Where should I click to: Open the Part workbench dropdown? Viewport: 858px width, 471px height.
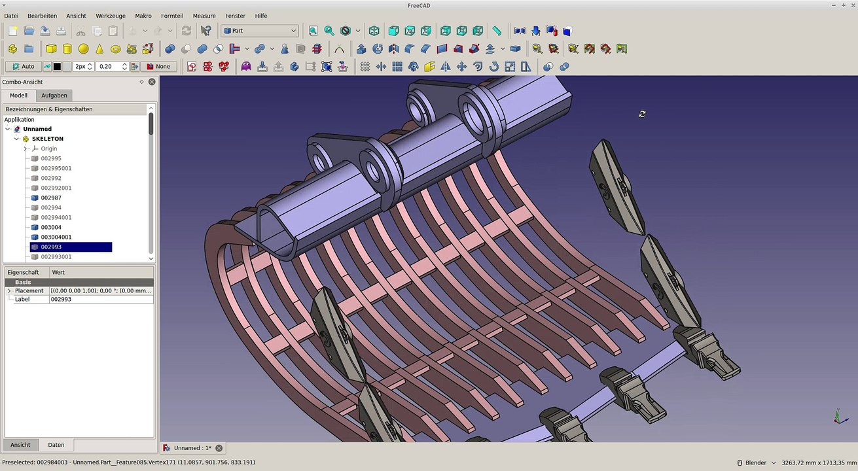point(260,31)
